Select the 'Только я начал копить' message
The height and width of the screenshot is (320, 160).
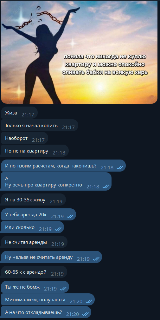click(40, 126)
